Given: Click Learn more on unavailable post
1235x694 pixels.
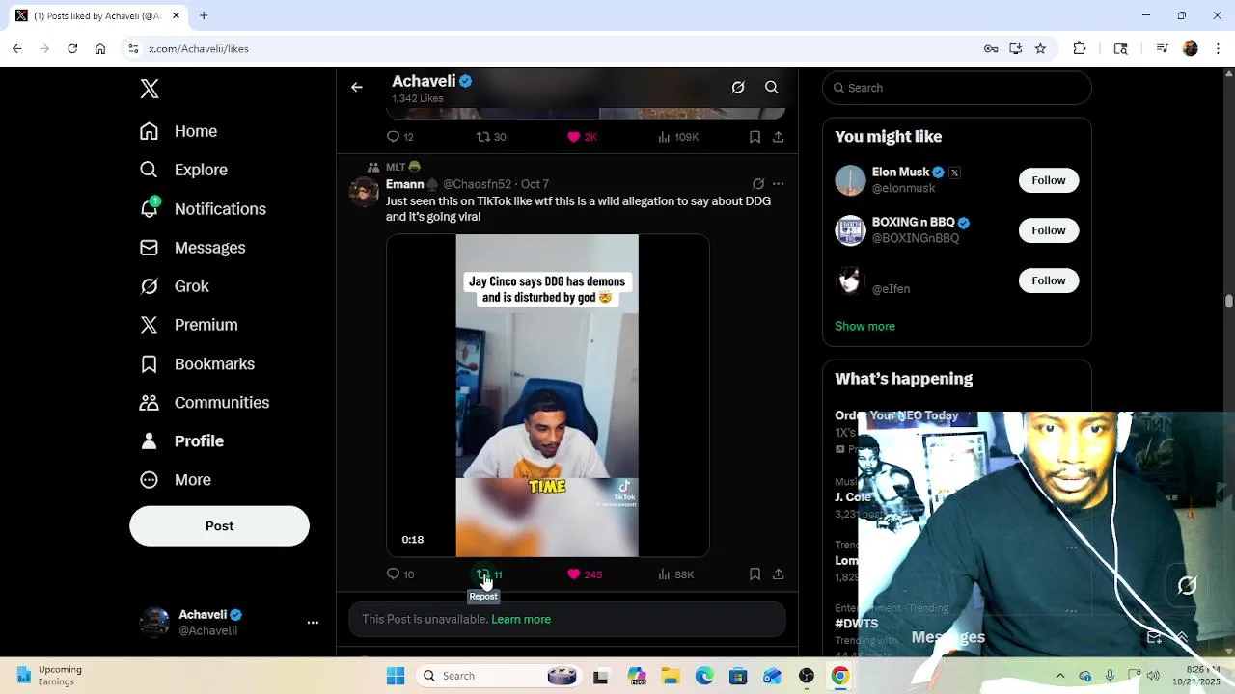Looking at the screenshot, I should (521, 620).
